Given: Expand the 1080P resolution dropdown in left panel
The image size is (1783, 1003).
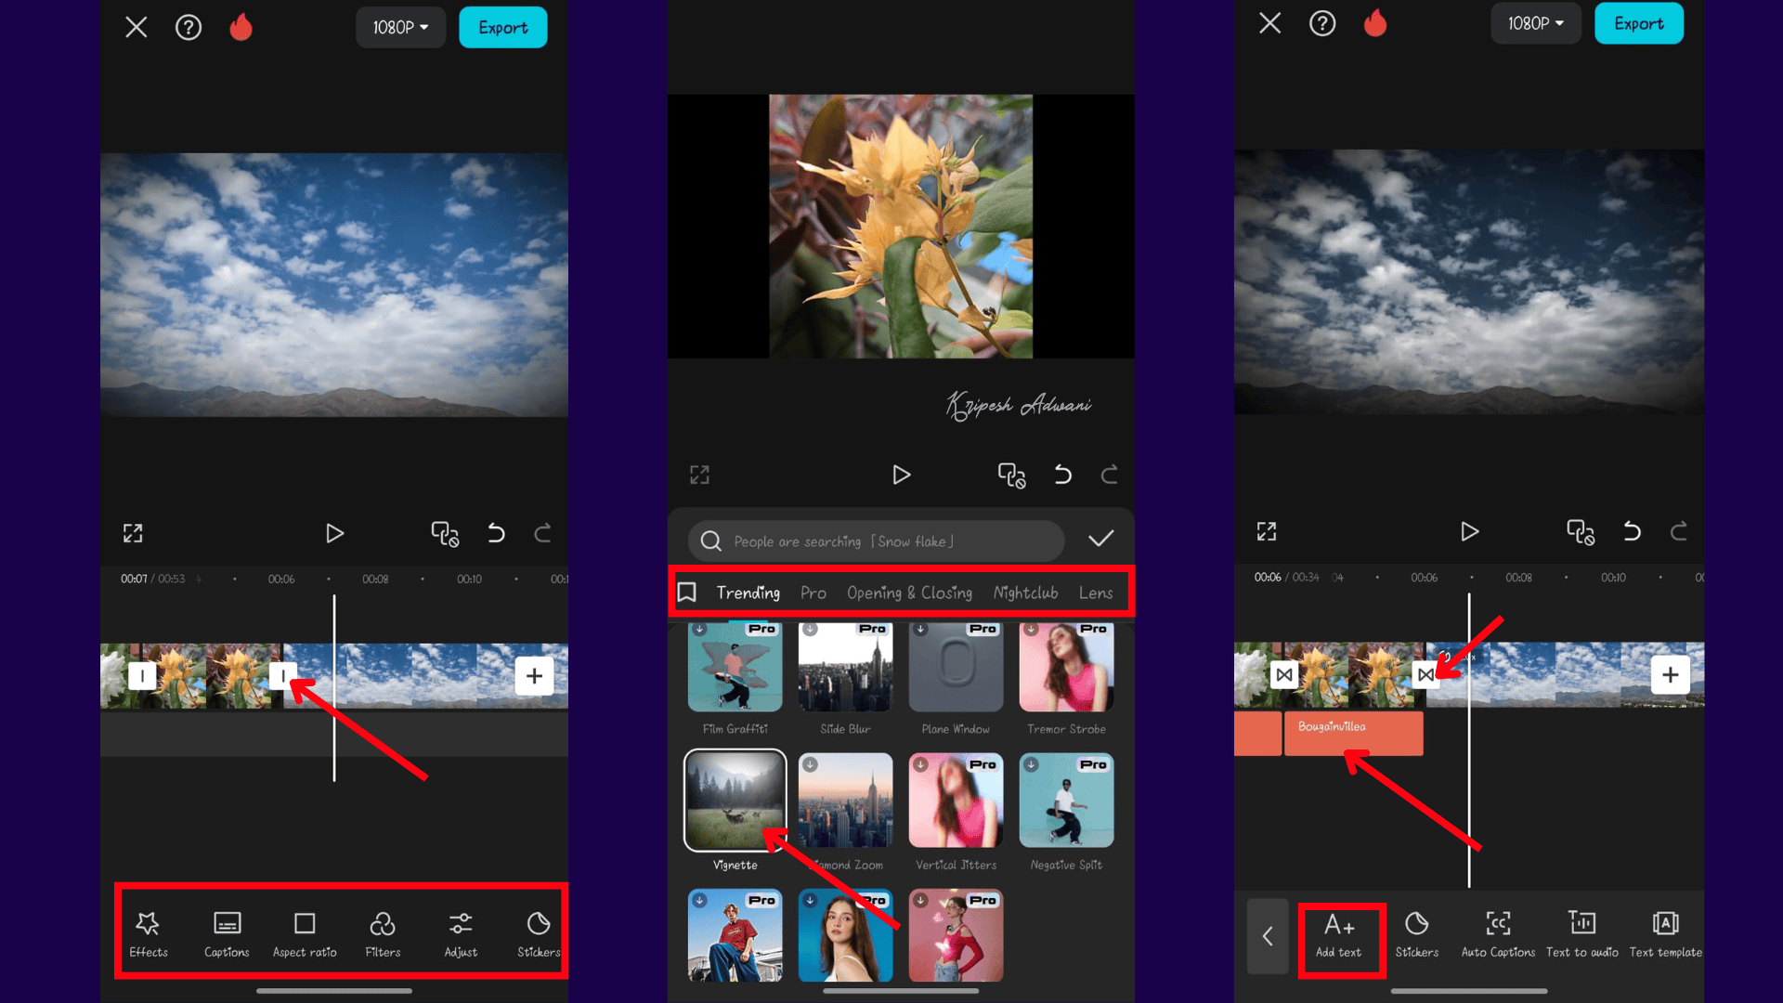Looking at the screenshot, I should [x=400, y=28].
